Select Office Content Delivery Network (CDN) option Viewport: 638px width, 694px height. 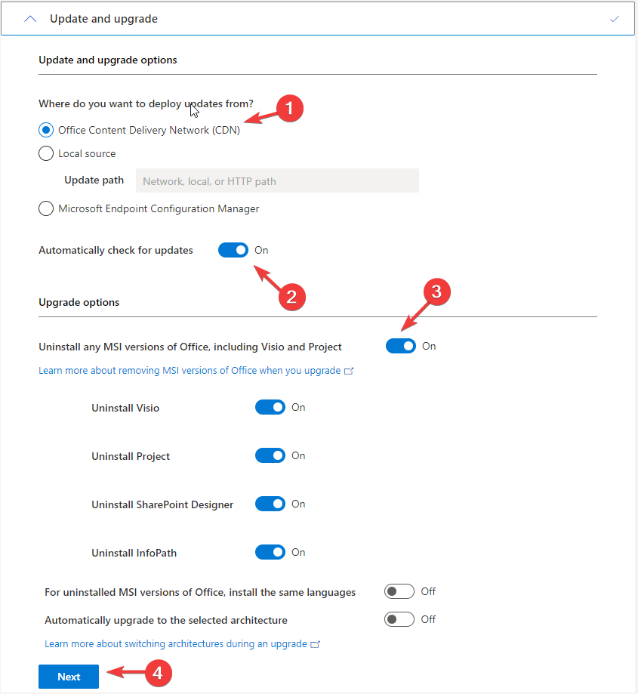coord(46,130)
